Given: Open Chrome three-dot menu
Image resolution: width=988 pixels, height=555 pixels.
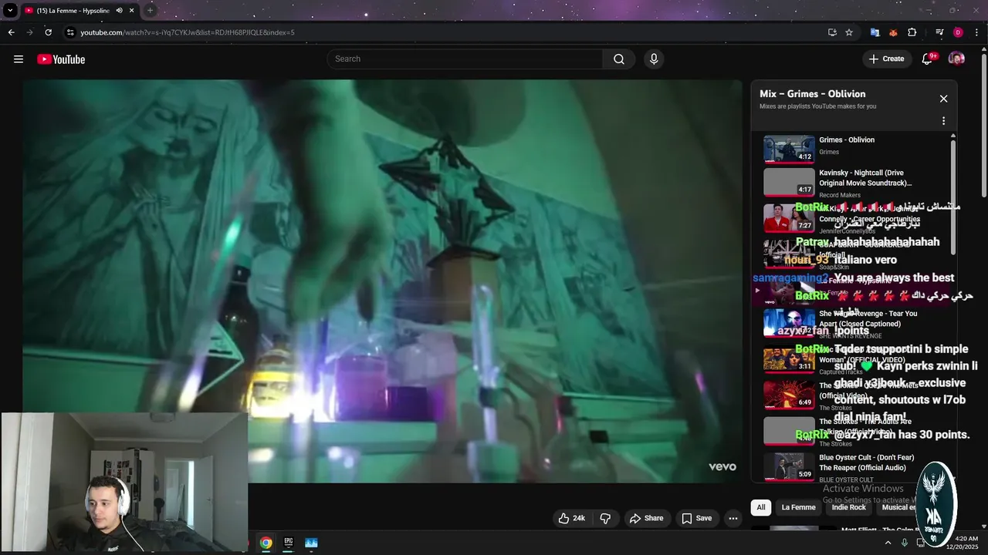Looking at the screenshot, I should (x=976, y=32).
